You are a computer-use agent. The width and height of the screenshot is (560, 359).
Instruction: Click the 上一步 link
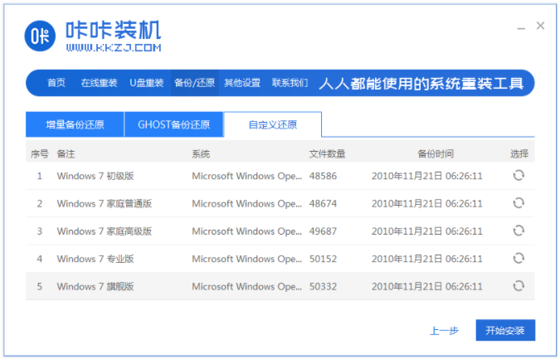tap(444, 330)
